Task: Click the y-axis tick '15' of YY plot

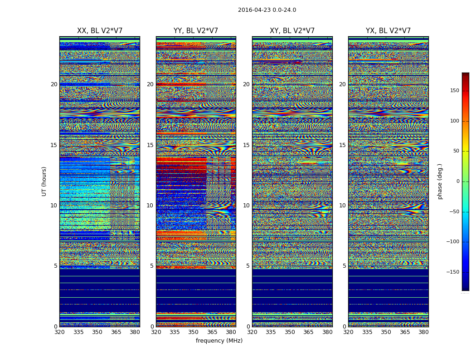Action: coord(150,145)
